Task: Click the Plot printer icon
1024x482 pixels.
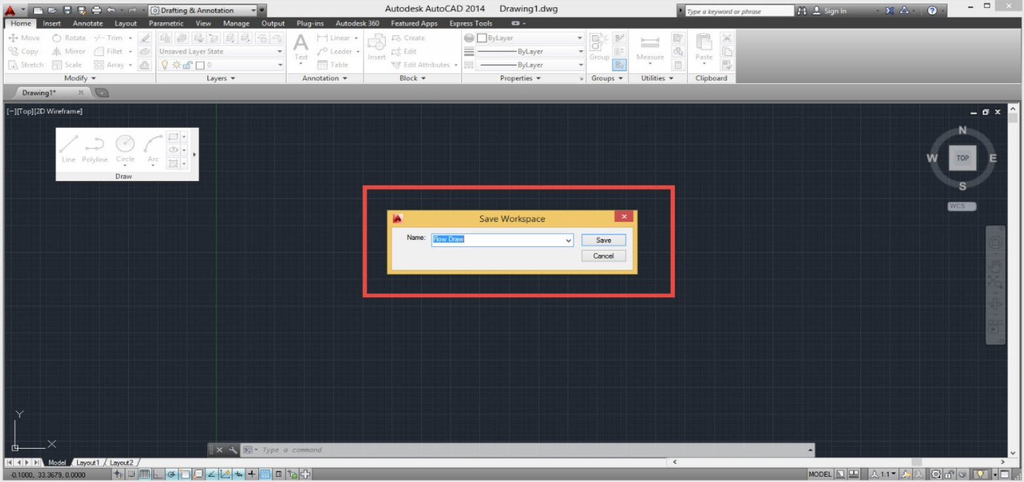Action: pyautogui.click(x=96, y=10)
